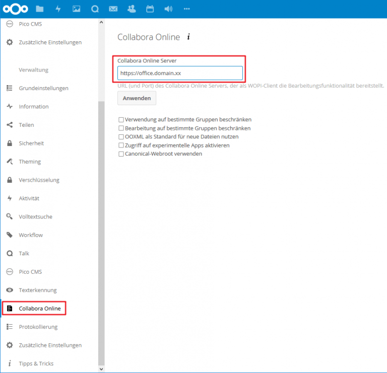Click the info icon beside Collabora Online heading
Viewport: 387px width, 373px height.
pos(188,37)
